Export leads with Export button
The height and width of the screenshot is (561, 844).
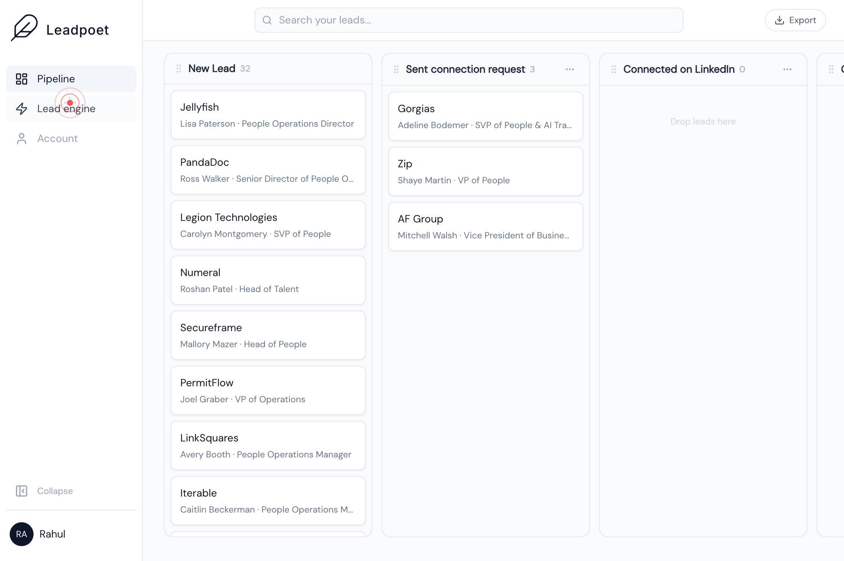tap(795, 20)
